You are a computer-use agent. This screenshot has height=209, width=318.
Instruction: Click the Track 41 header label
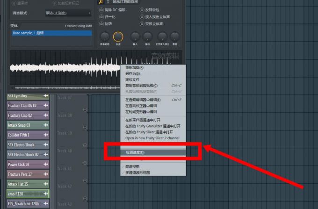click(x=65, y=169)
